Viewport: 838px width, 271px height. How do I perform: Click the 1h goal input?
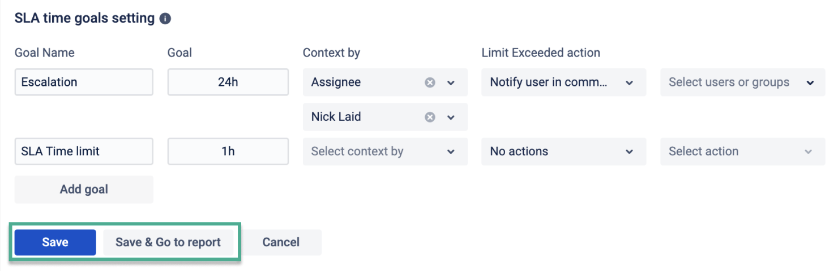point(228,151)
